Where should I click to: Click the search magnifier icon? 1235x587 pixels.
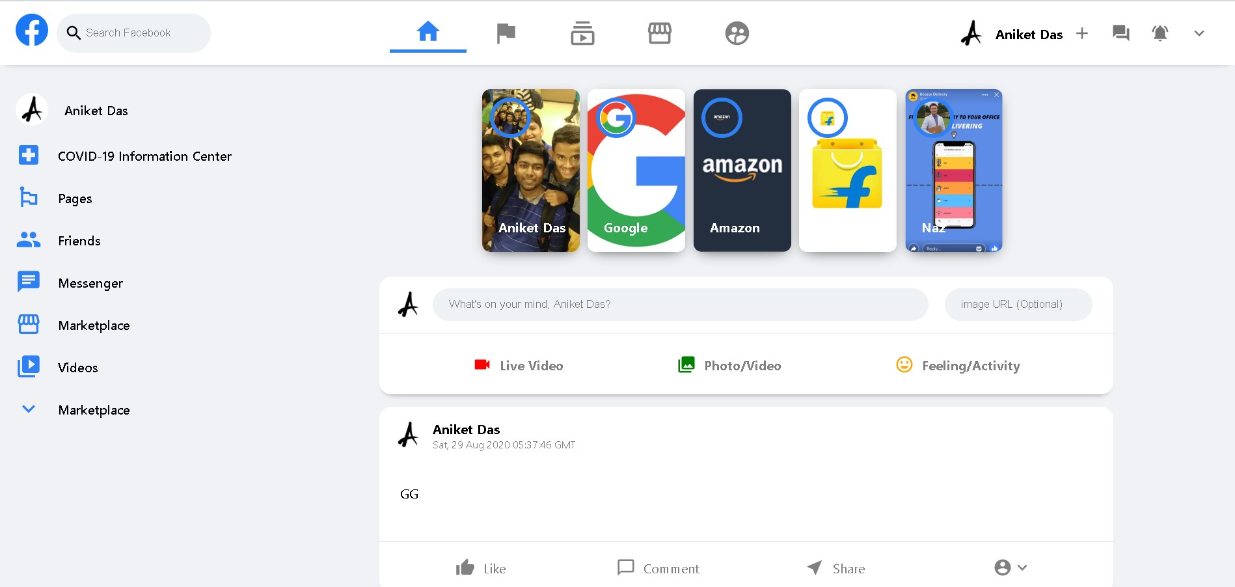point(74,33)
